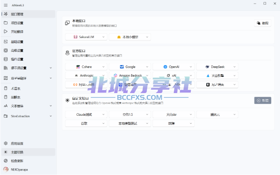Open the 教程 tutorial button

(262, 23)
